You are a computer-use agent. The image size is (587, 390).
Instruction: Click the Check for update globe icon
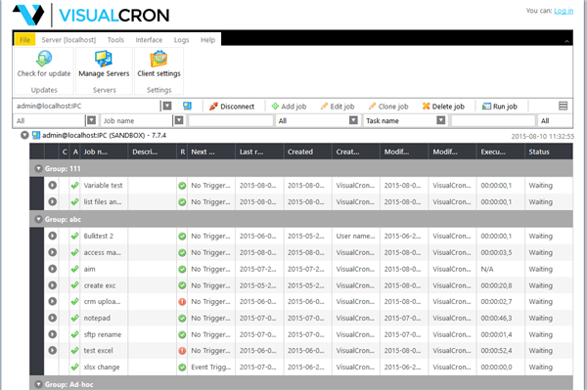click(x=44, y=59)
